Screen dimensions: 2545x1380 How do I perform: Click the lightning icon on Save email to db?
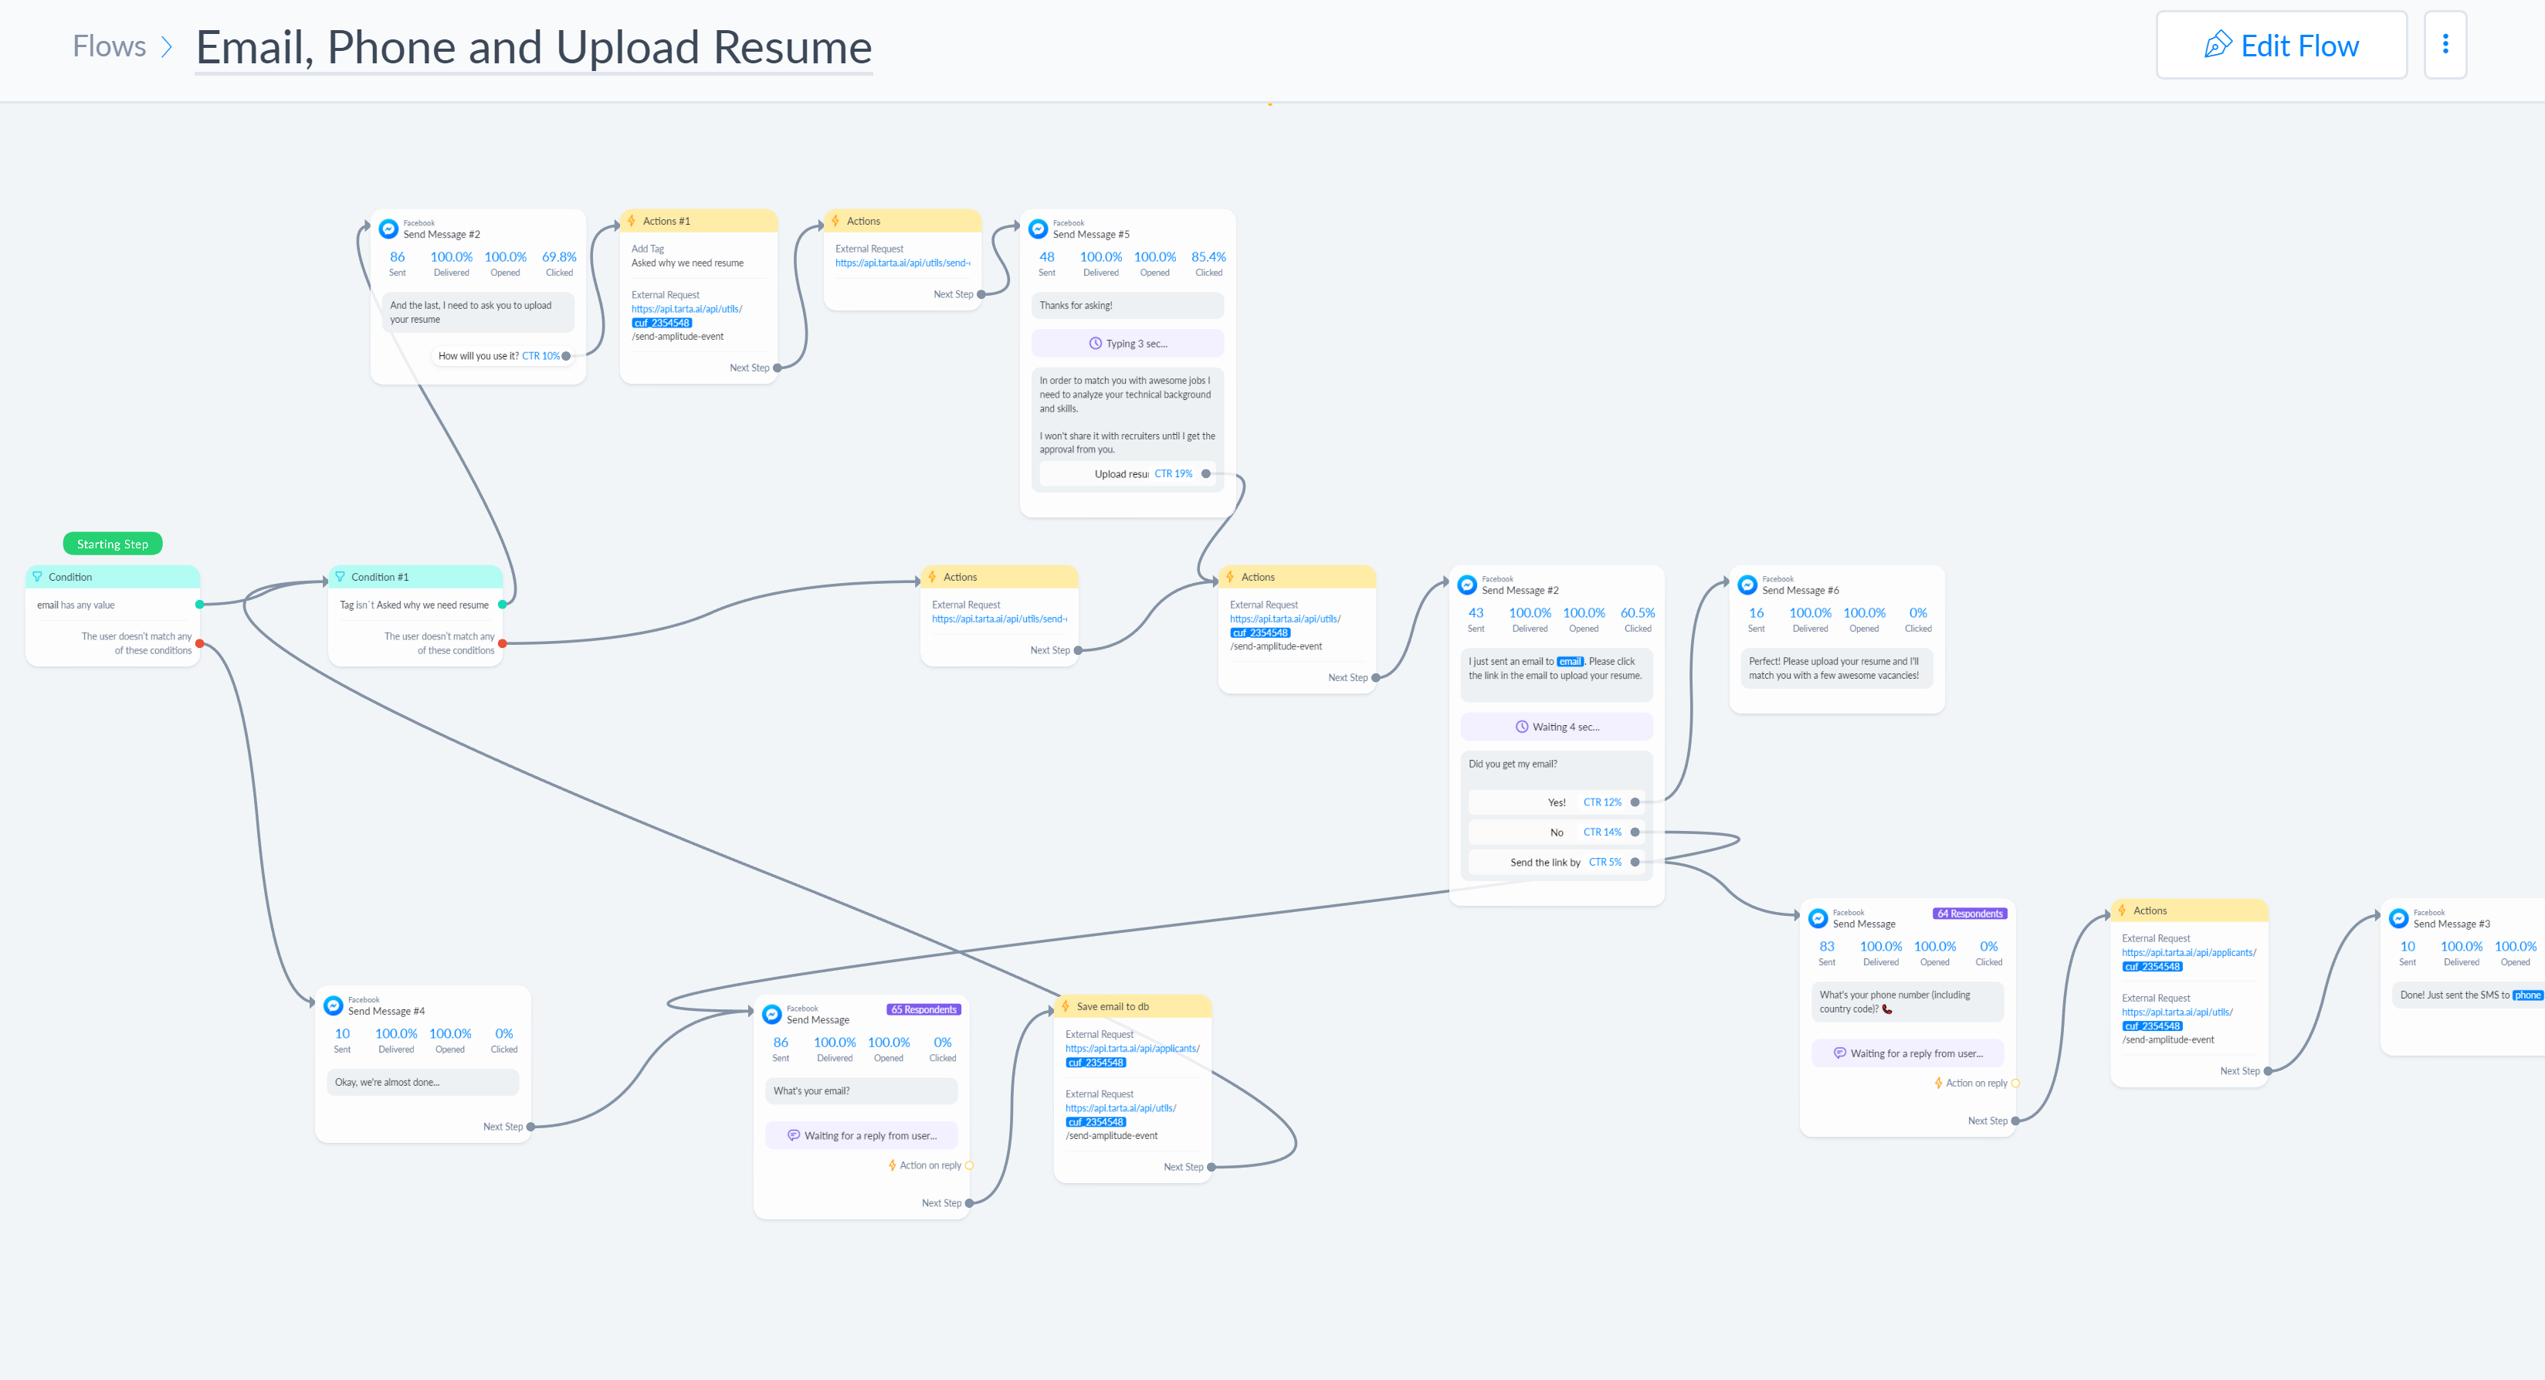tap(1065, 1006)
